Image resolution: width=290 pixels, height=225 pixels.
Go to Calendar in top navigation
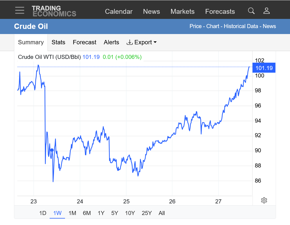pos(119,12)
